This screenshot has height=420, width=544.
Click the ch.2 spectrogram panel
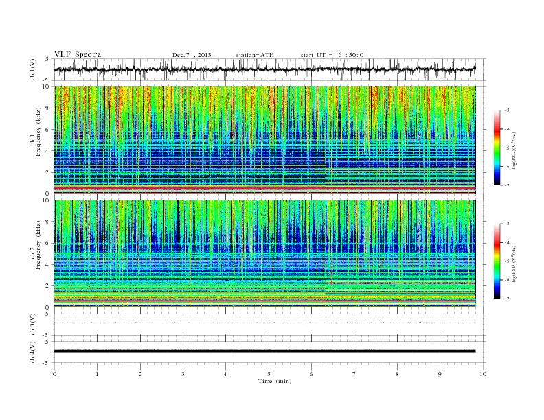pos(265,254)
